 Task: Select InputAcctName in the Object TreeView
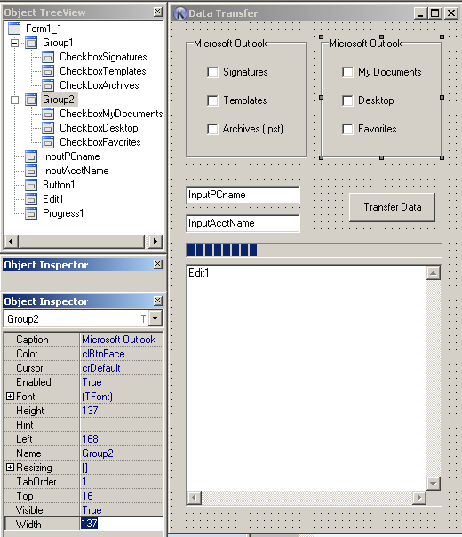click(76, 171)
